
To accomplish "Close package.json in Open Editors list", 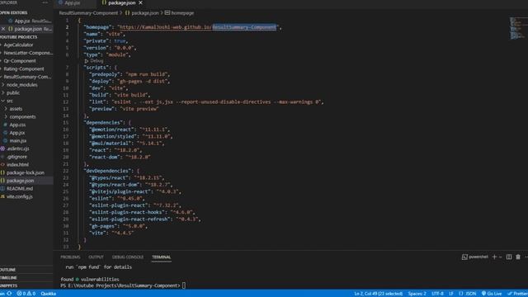I will 3,29.
